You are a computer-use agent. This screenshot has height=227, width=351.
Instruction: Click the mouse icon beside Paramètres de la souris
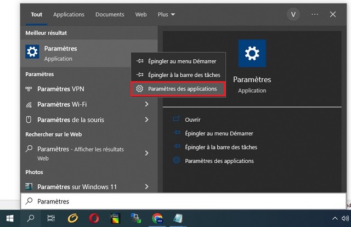click(29, 120)
